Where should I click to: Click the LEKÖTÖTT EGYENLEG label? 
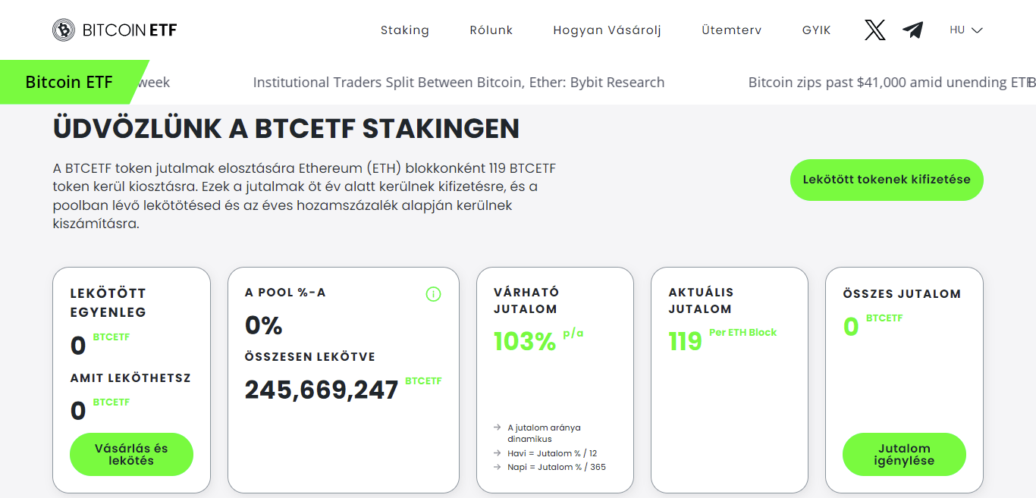(108, 302)
